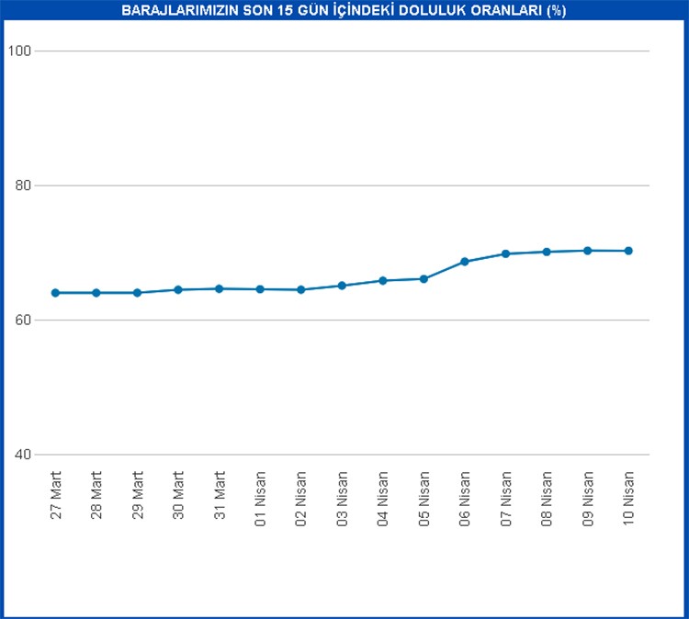
Task: Click the 100 value on the y-axis
Action: 19,51
